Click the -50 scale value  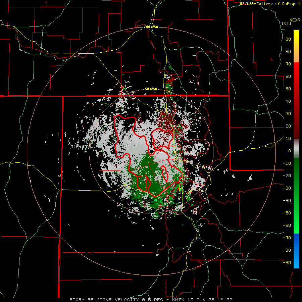pos(287,213)
